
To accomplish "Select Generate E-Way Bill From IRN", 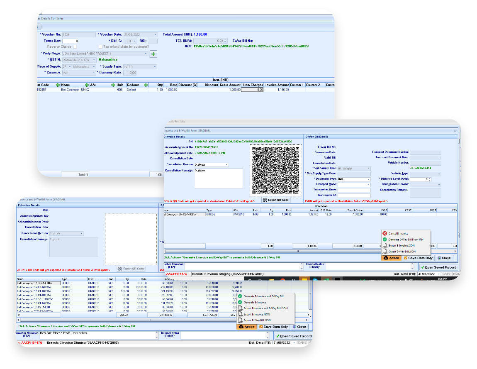I will tap(406, 239).
